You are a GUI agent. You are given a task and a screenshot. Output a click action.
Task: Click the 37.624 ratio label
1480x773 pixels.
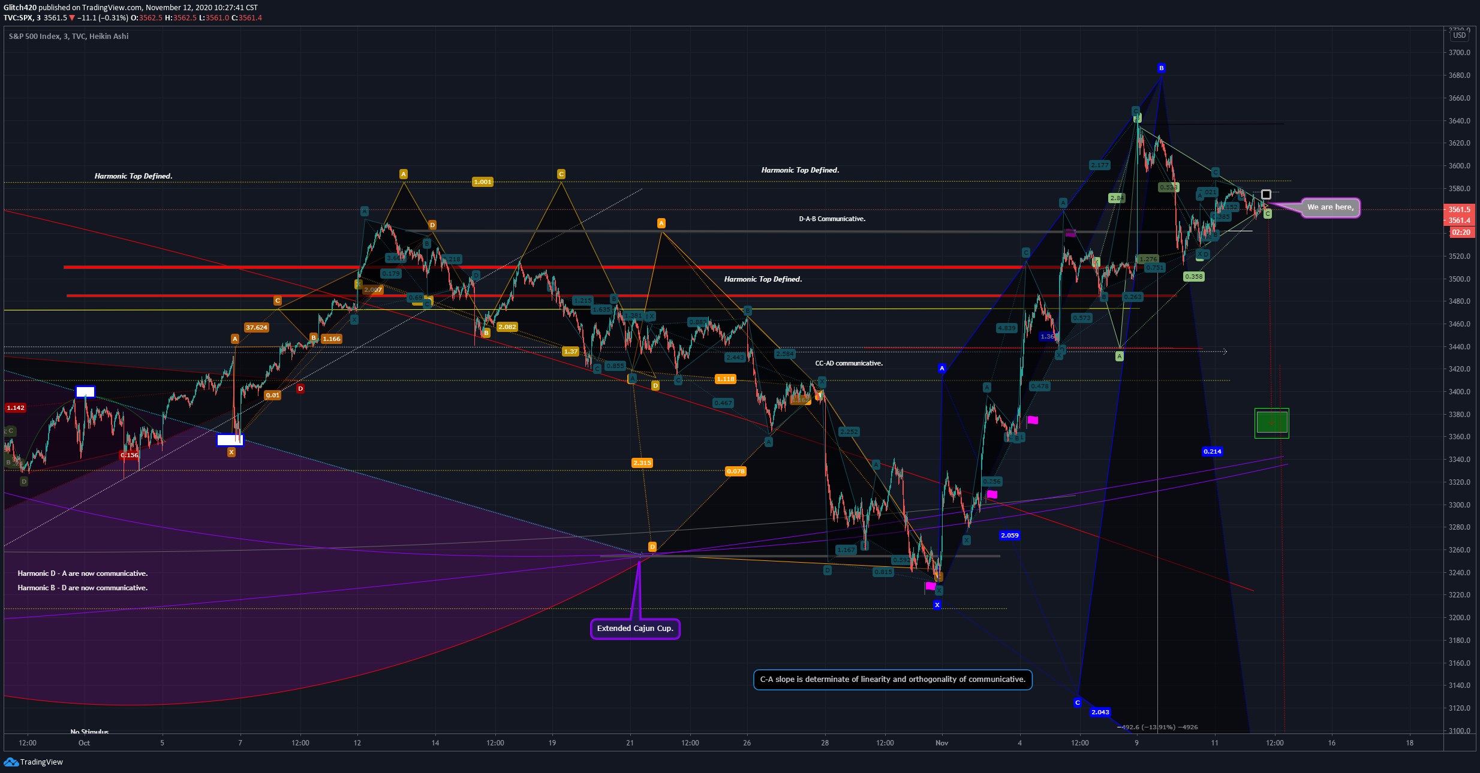[x=256, y=328]
